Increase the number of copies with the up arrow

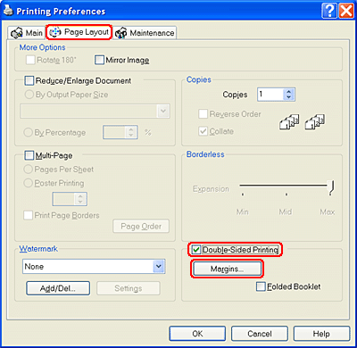pos(288,91)
